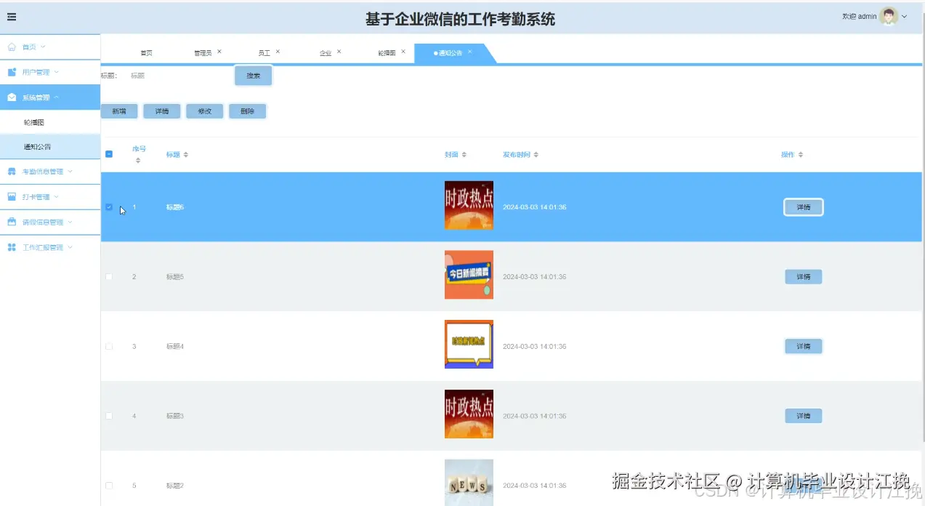Screen dimensions: 925x506
Task: Expand the 用户管理 chevron
Action: [57, 72]
